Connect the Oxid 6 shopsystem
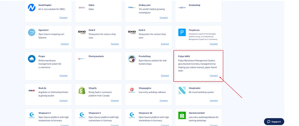299x126 pixels. [x=165, y=44]
